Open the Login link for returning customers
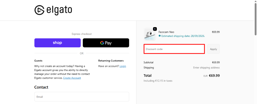This screenshot has height=104, width=257. (x=123, y=66)
